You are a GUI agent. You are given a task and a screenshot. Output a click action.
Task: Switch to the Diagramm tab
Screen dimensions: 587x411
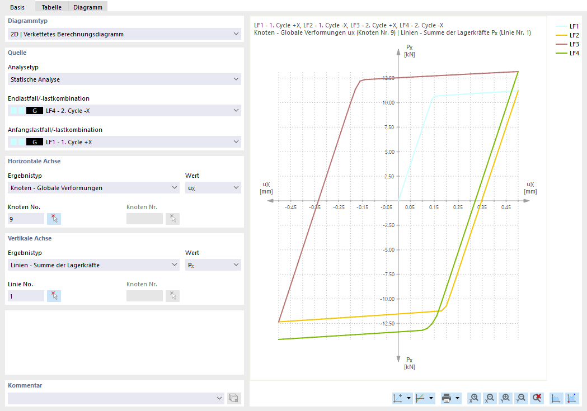tap(88, 7)
